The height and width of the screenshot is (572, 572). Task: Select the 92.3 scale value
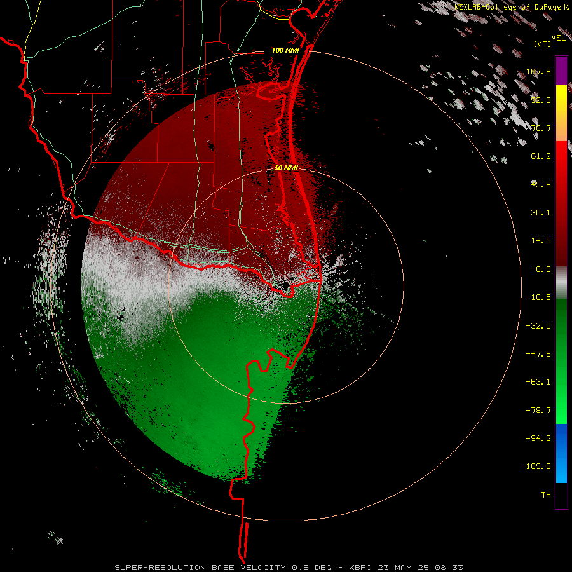click(541, 100)
